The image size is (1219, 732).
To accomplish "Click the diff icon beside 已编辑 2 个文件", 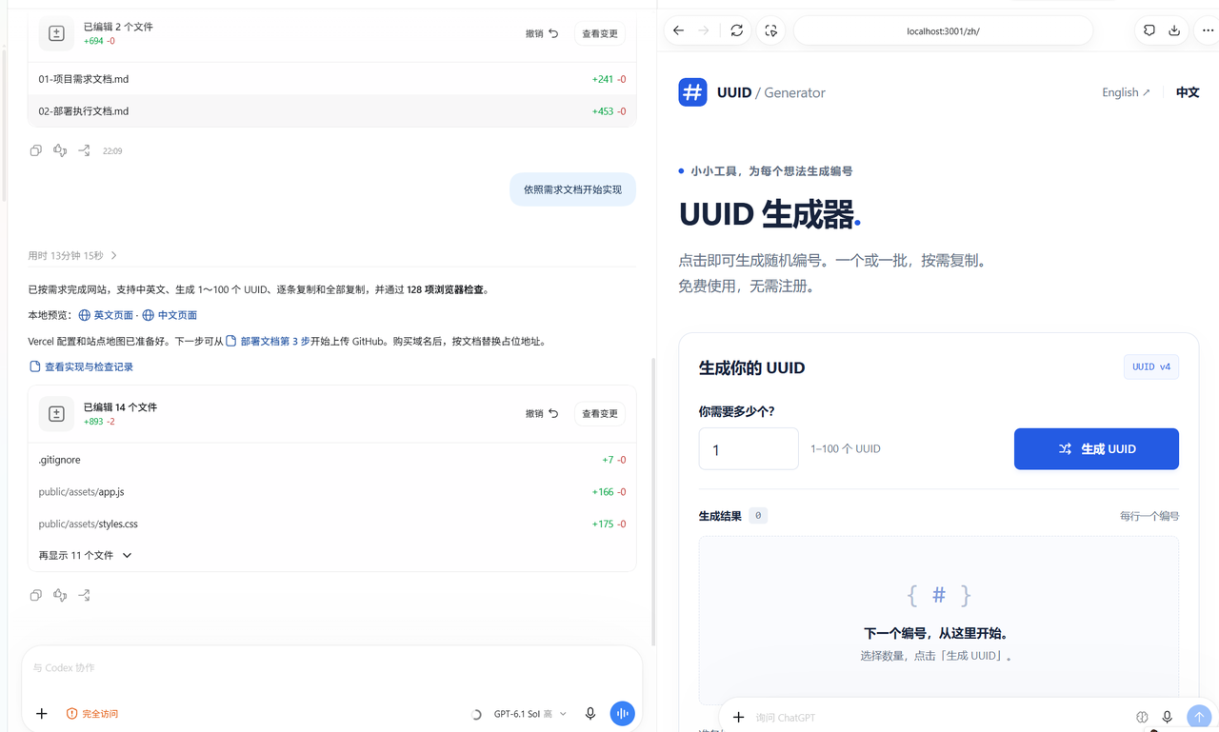I will point(56,33).
